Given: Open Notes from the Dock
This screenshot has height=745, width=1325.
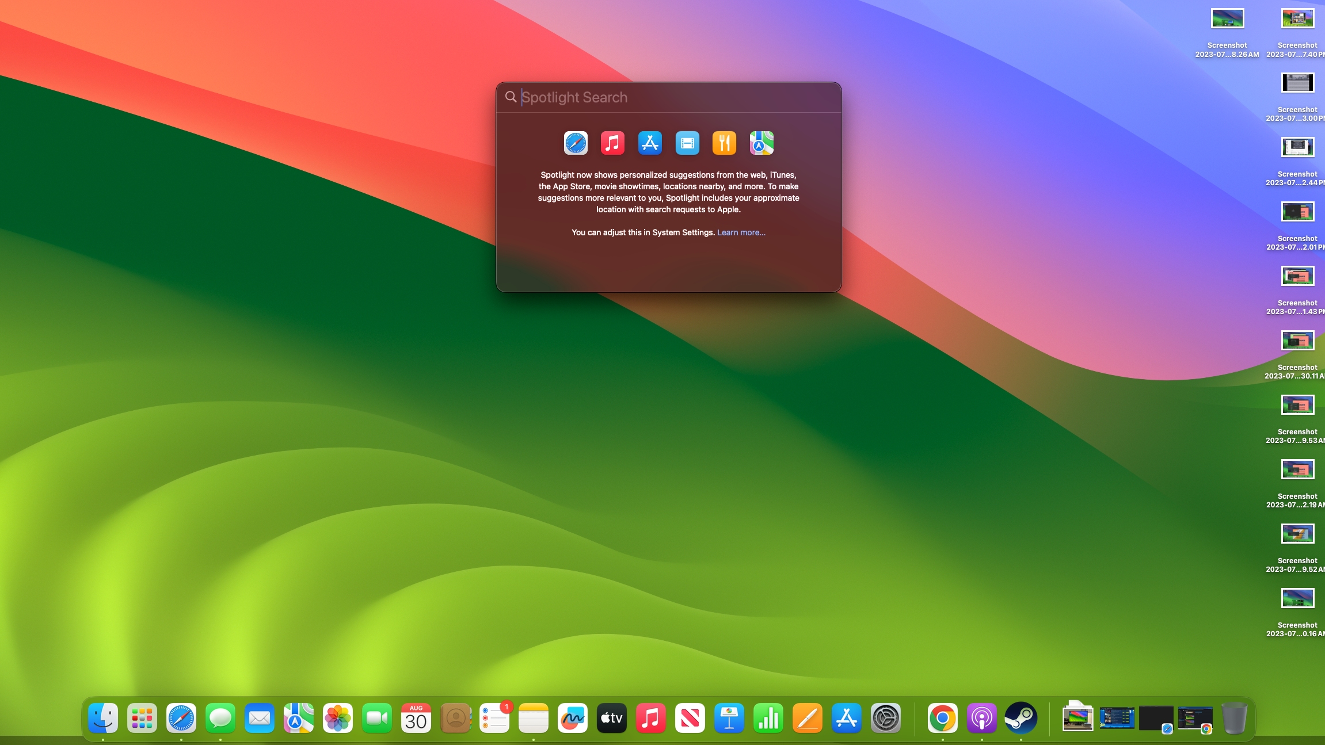Looking at the screenshot, I should 534,718.
